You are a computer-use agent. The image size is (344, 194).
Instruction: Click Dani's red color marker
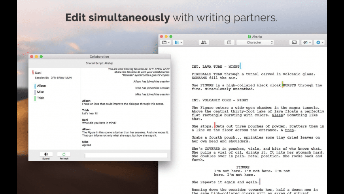[33, 72]
